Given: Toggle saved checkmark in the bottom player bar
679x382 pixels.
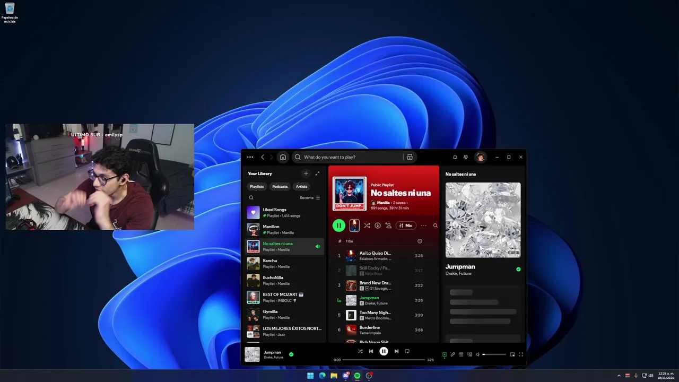Looking at the screenshot, I should pos(291,354).
